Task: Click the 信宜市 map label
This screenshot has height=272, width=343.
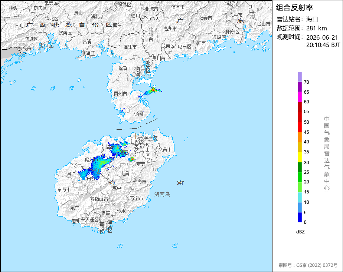Action: (178, 7)
